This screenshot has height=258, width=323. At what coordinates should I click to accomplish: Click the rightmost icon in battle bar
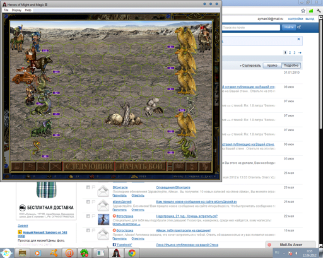tap(205, 167)
